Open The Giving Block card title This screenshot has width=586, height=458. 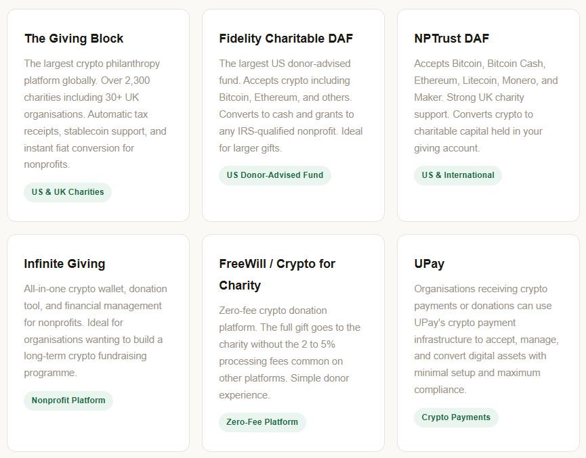tap(73, 39)
